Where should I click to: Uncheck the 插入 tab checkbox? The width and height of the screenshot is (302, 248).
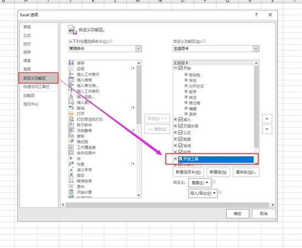tap(181, 119)
